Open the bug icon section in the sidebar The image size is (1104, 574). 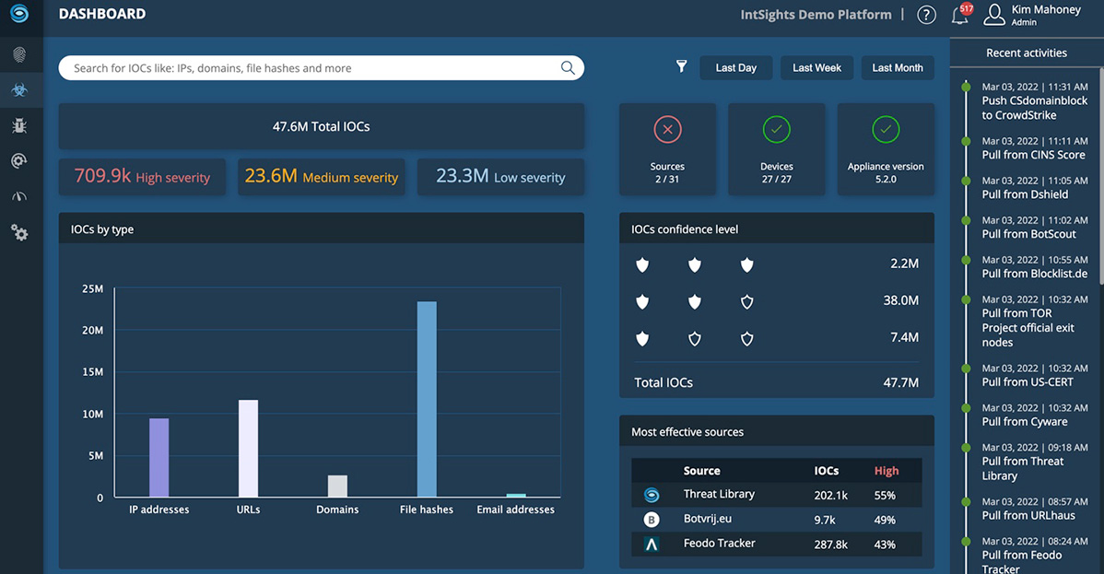pos(19,125)
